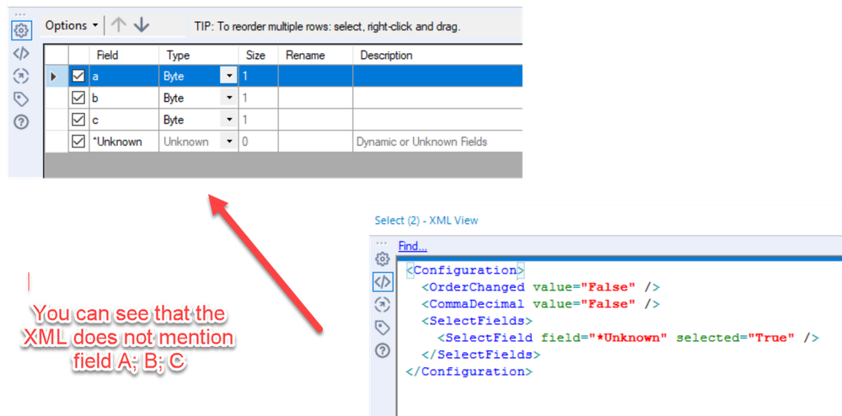
Task: Open navigation icon in XML View panel
Action: 382,305
